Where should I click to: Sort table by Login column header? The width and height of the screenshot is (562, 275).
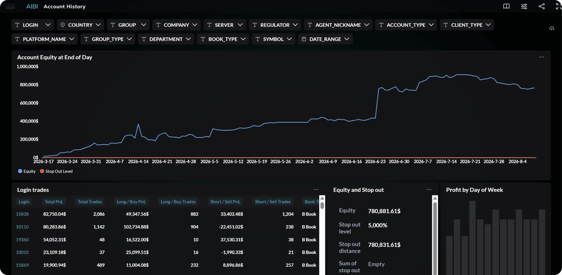pos(24,201)
